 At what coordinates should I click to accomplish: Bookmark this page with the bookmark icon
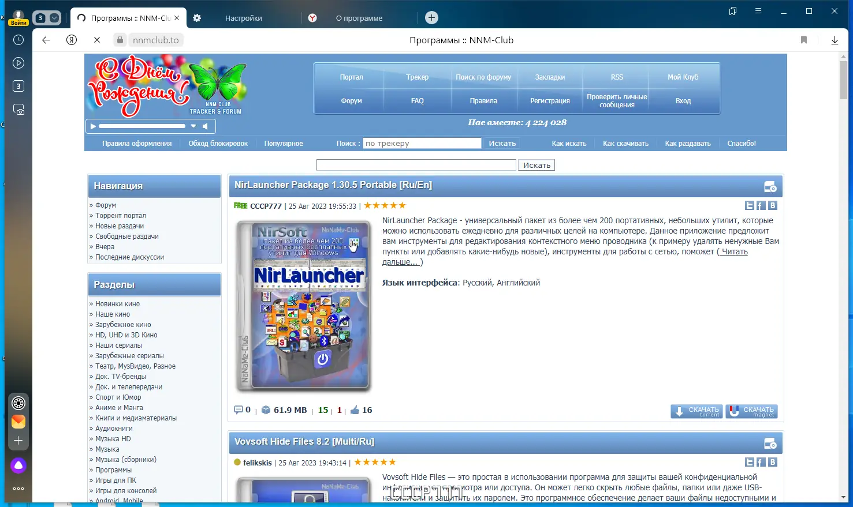click(804, 40)
